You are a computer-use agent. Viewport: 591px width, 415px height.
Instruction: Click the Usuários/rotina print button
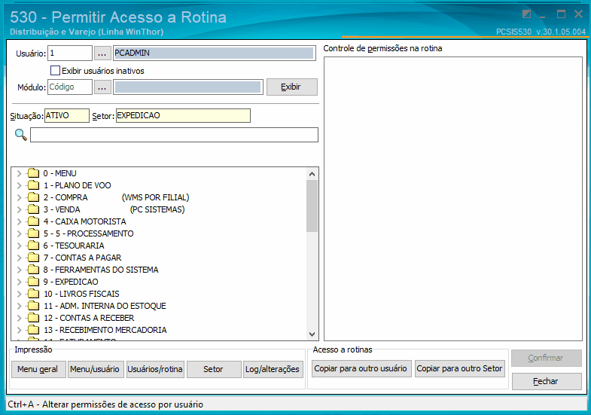[x=155, y=369]
